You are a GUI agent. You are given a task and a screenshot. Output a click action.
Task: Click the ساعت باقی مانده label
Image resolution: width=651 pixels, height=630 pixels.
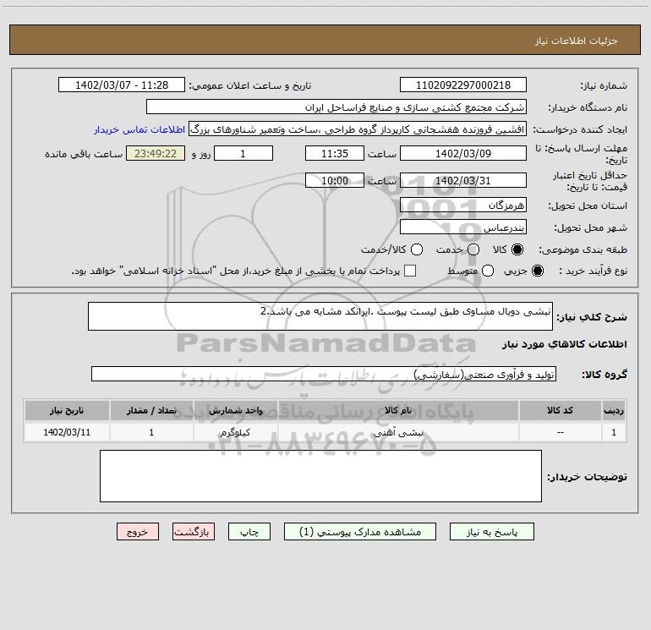tap(84, 154)
